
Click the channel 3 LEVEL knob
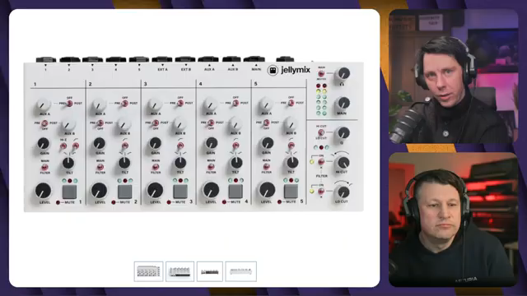tap(155, 191)
